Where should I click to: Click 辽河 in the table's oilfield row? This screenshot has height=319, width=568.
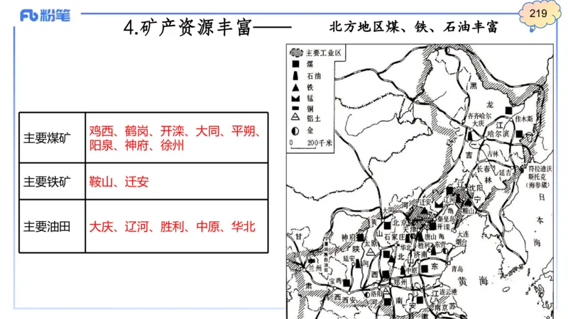click(136, 227)
